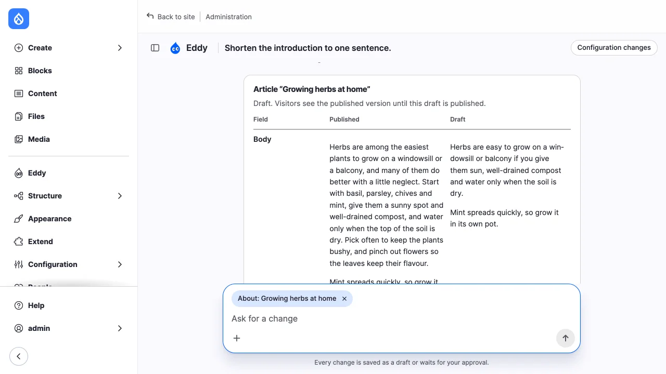Click the Appearance label in sidebar
666x374 pixels.
[x=50, y=219]
